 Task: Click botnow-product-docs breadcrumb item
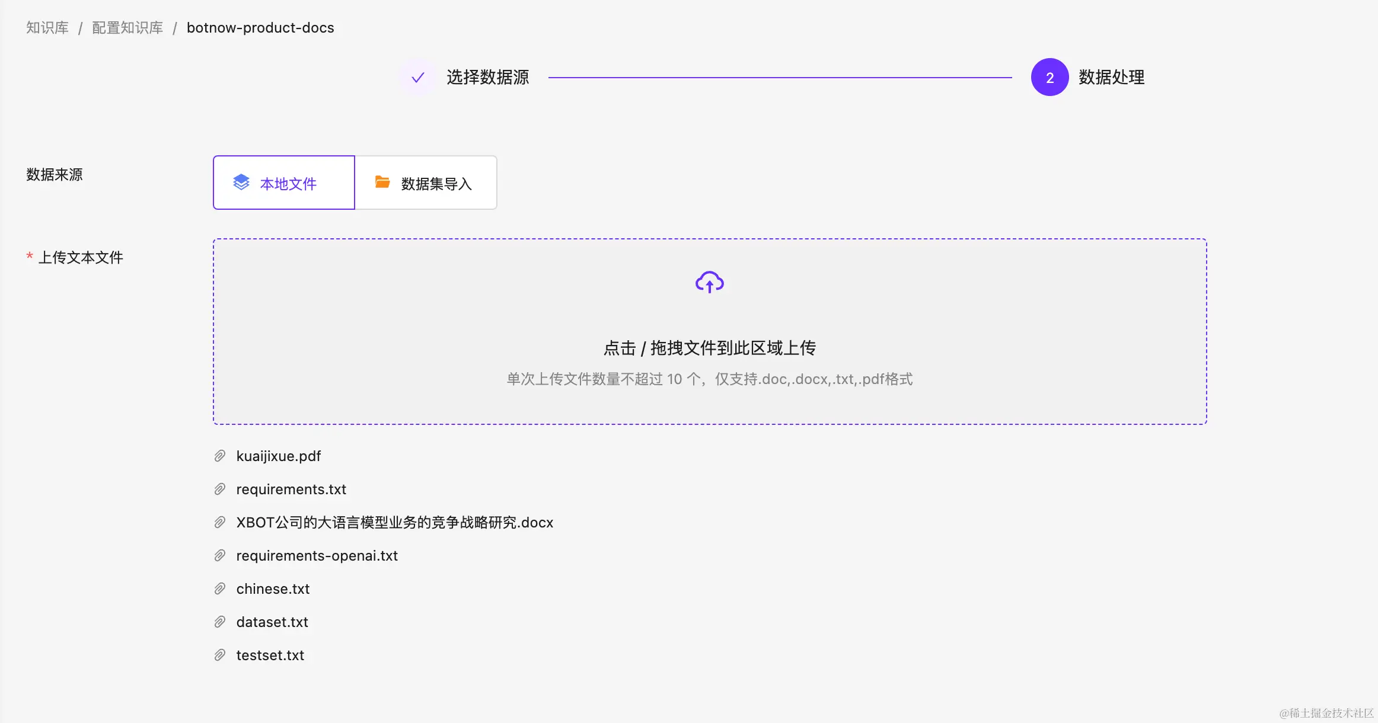tap(260, 28)
